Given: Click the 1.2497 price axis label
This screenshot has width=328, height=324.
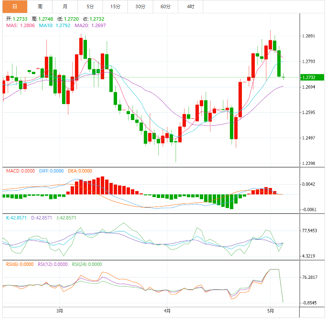Looking at the screenshot, I should [309, 138].
